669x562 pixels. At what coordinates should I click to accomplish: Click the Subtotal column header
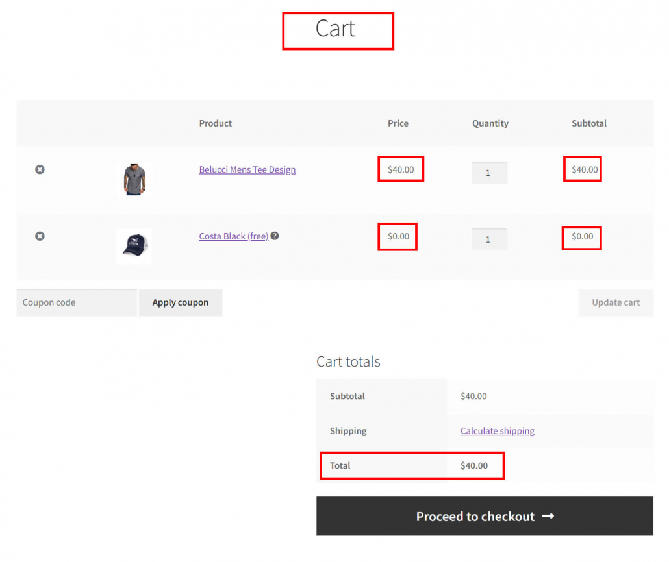588,123
